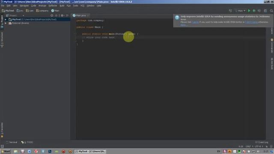Run the Main configuration with green arrow
The width and height of the screenshot is (274, 154).
pyautogui.click(x=249, y=11)
